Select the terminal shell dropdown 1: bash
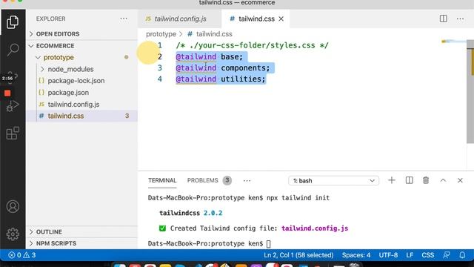 (333, 181)
